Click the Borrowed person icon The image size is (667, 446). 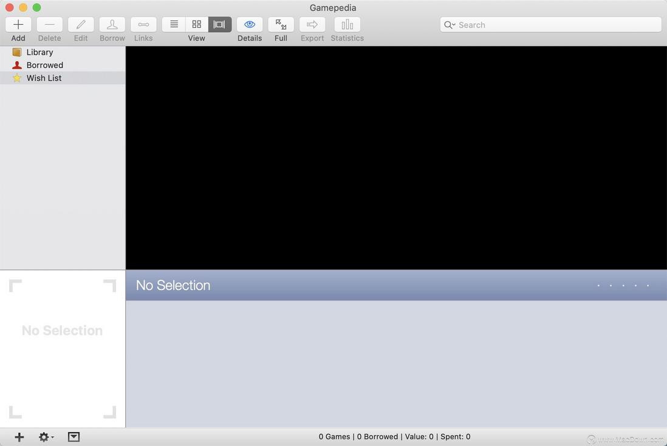tap(17, 65)
